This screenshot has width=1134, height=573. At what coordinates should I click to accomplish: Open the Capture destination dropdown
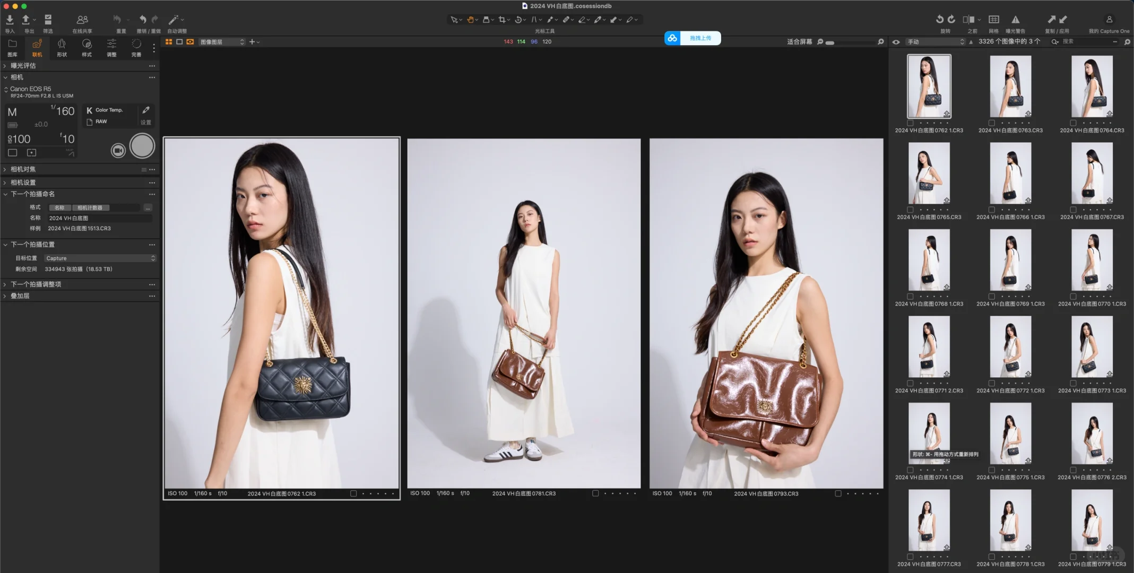point(100,258)
